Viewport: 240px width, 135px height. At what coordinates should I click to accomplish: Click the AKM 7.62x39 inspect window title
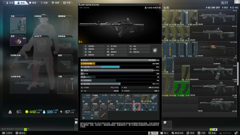90,5
